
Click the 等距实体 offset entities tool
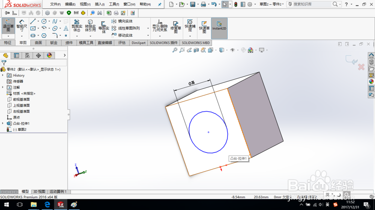[104, 27]
